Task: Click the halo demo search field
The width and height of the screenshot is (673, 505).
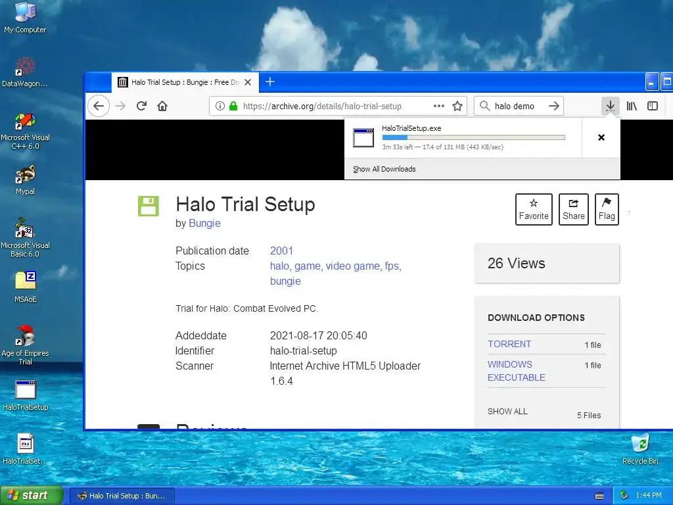Action: (519, 106)
